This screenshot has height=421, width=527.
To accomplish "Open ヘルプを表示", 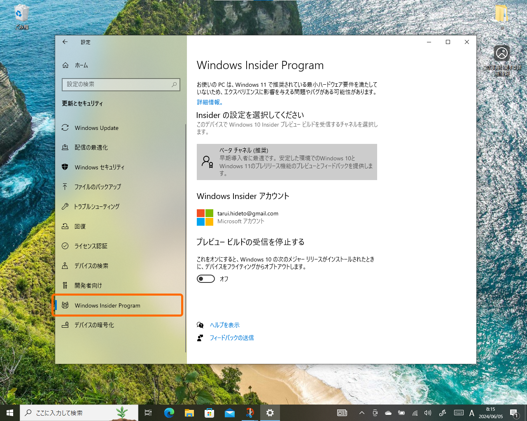I will point(225,325).
